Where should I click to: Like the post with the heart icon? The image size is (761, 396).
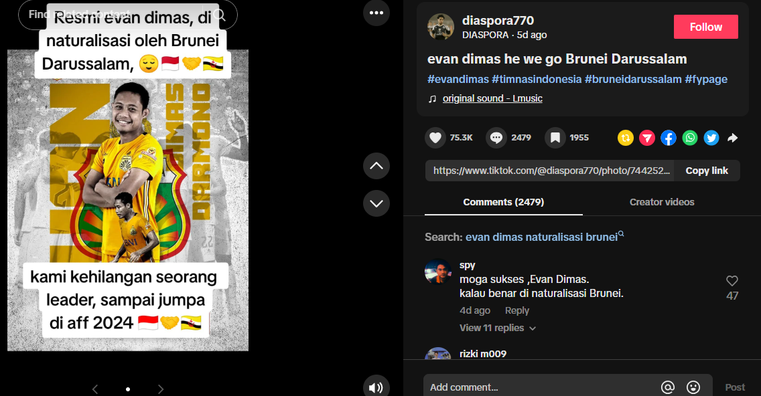[435, 138]
